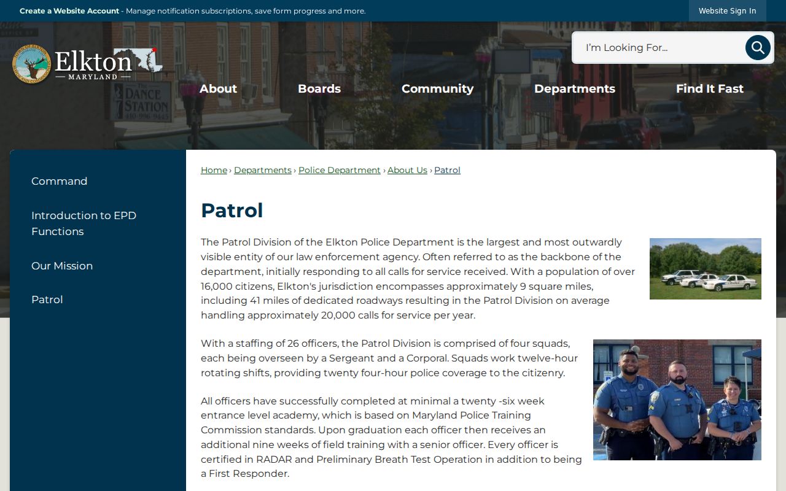This screenshot has height=491, width=786.
Task: Click the paragraph starting "All officers have successfully completed"
Action: click(391, 437)
